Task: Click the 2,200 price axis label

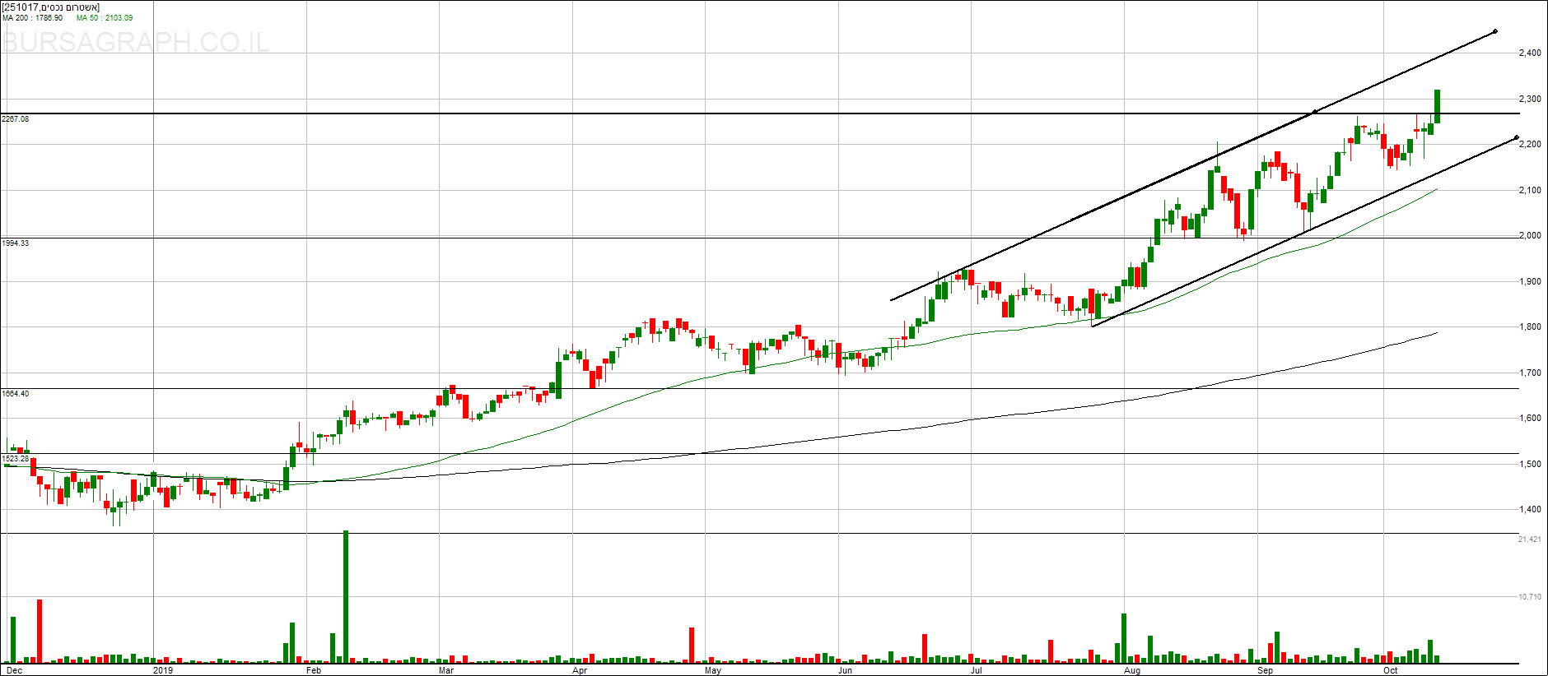Action: [x=1530, y=145]
